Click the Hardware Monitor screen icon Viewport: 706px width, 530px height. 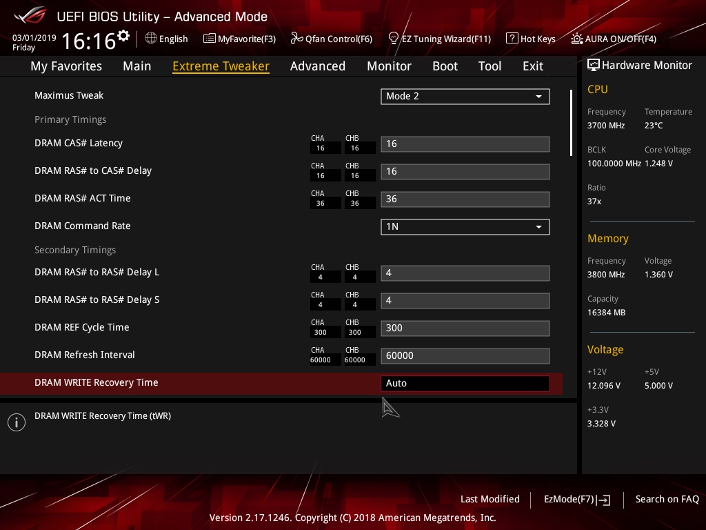[594, 66]
